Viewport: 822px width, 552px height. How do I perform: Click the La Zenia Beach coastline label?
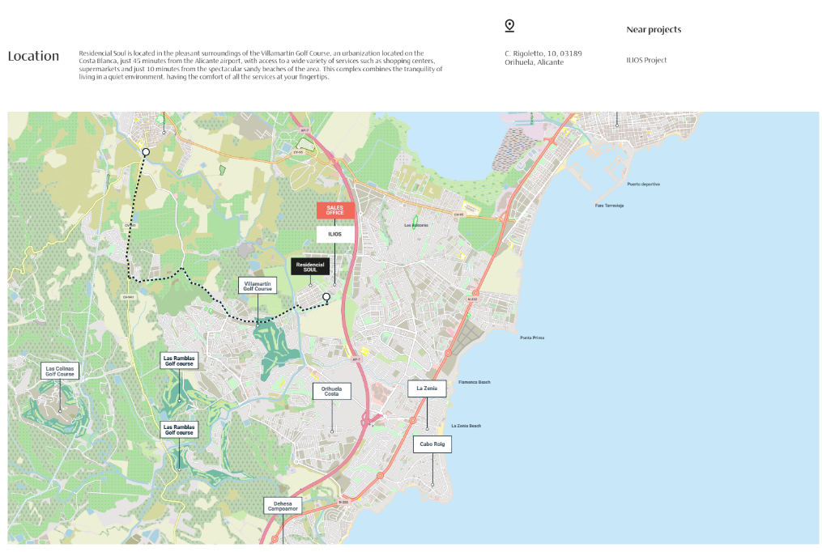(x=465, y=426)
